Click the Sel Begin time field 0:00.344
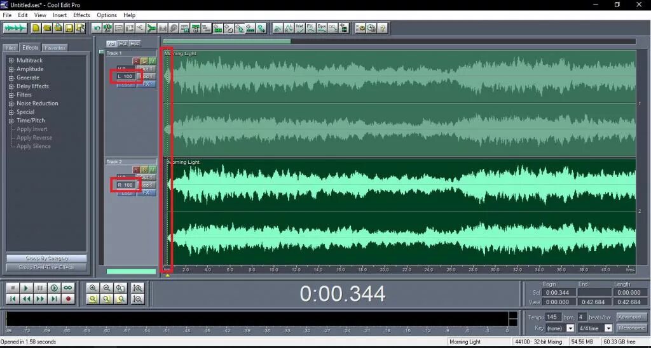The image size is (651, 348). point(558,292)
